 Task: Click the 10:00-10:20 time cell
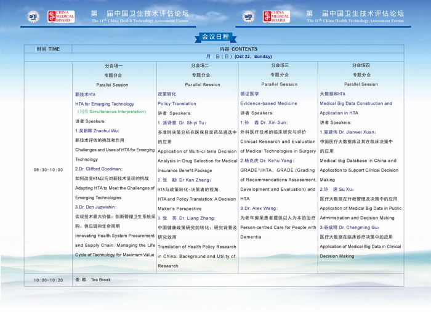(49, 280)
